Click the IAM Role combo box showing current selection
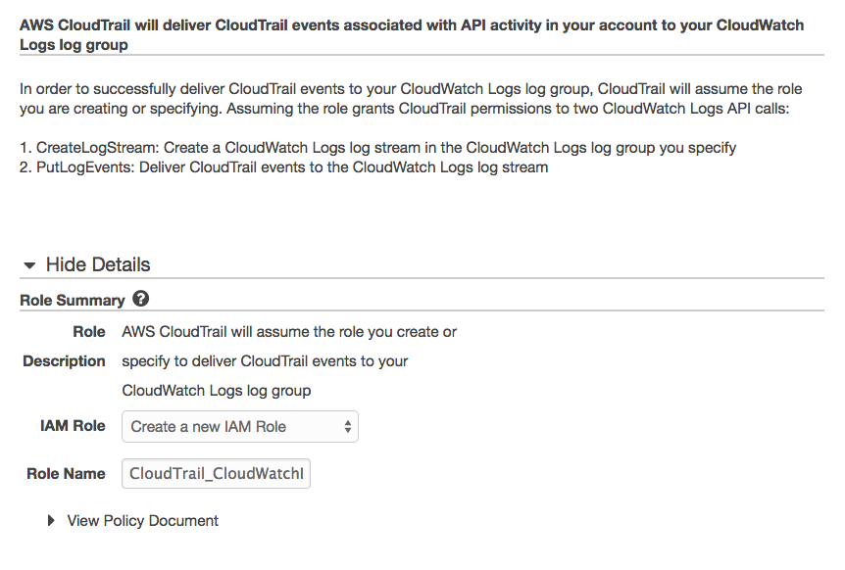This screenshot has height=570, width=845. [x=239, y=426]
